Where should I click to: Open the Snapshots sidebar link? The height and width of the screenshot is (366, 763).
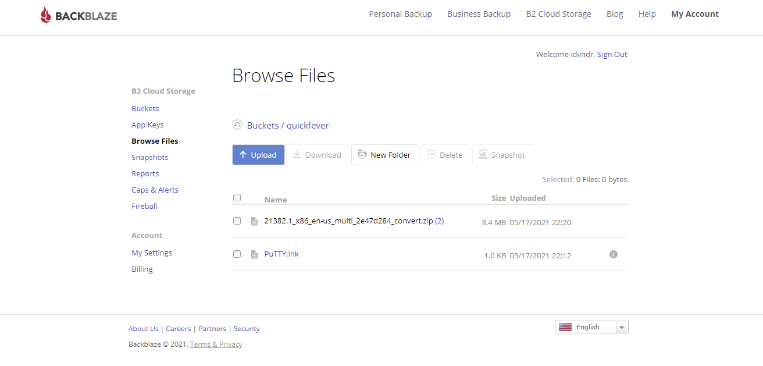pyautogui.click(x=149, y=157)
